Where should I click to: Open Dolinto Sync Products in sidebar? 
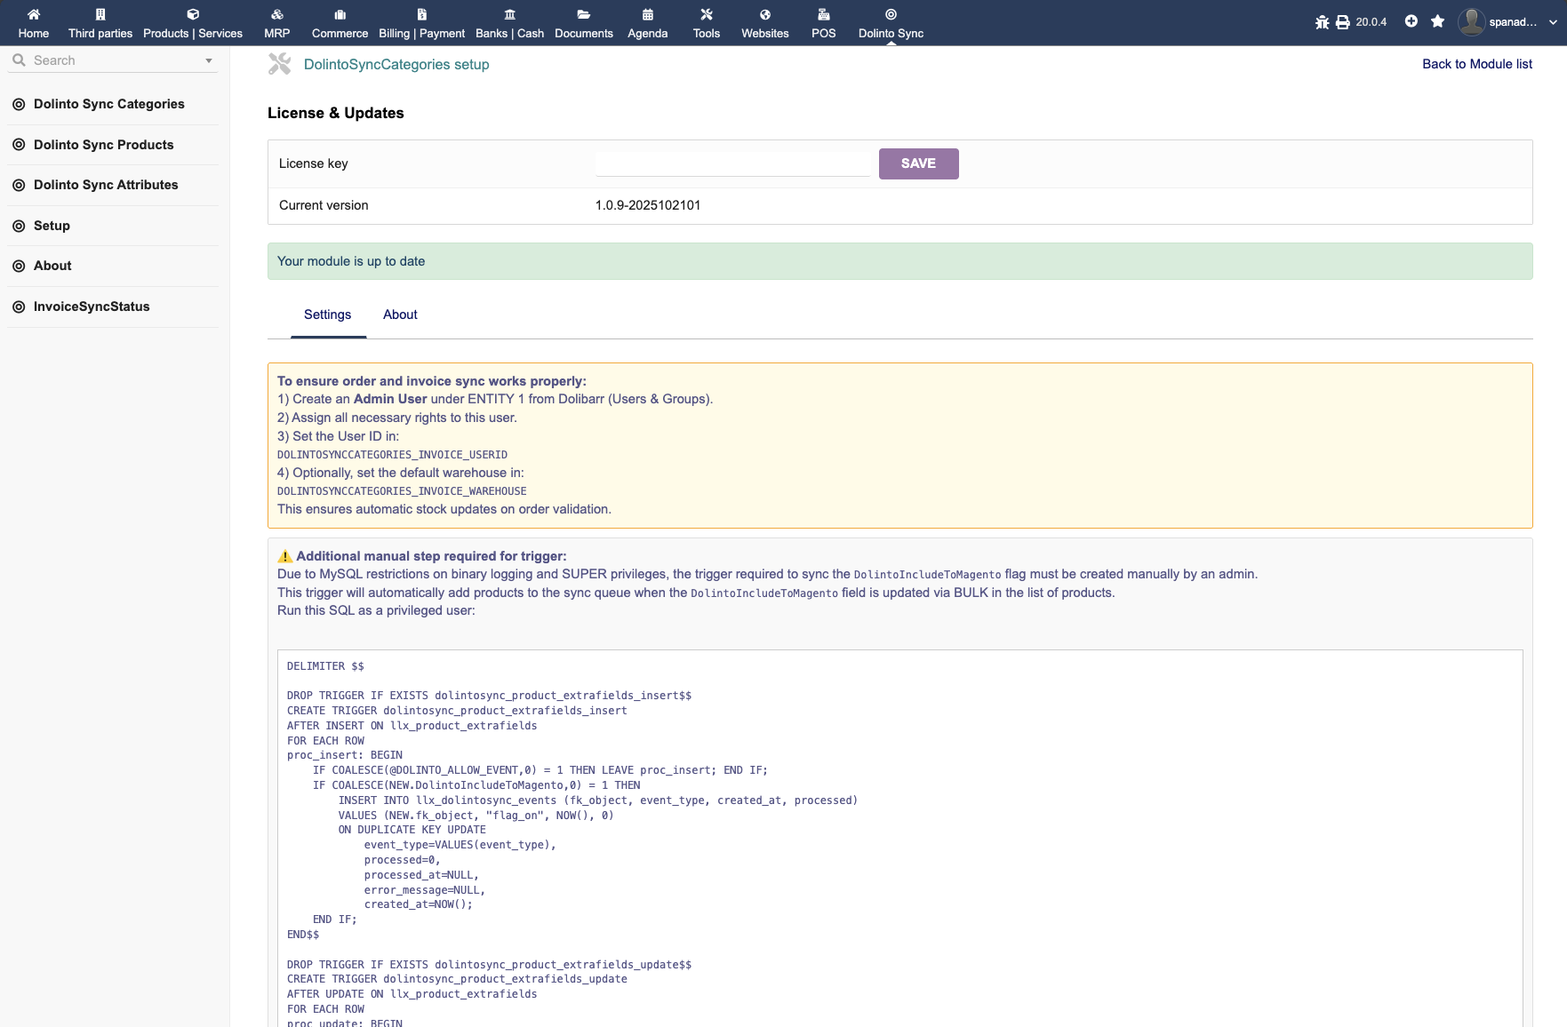[104, 145]
